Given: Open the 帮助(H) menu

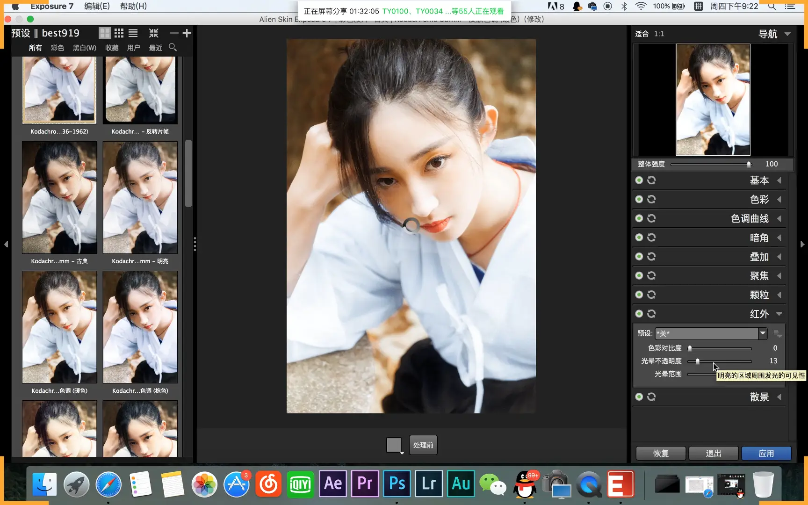Looking at the screenshot, I should 133,6.
